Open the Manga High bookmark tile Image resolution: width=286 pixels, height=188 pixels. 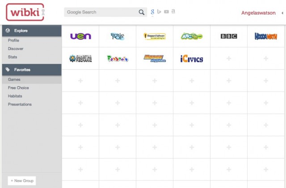click(x=155, y=58)
